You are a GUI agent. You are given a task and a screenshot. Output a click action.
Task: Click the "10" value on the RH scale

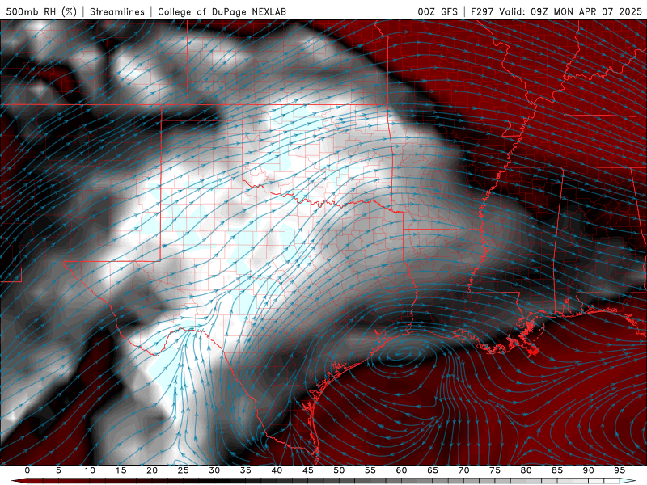[x=90, y=470]
